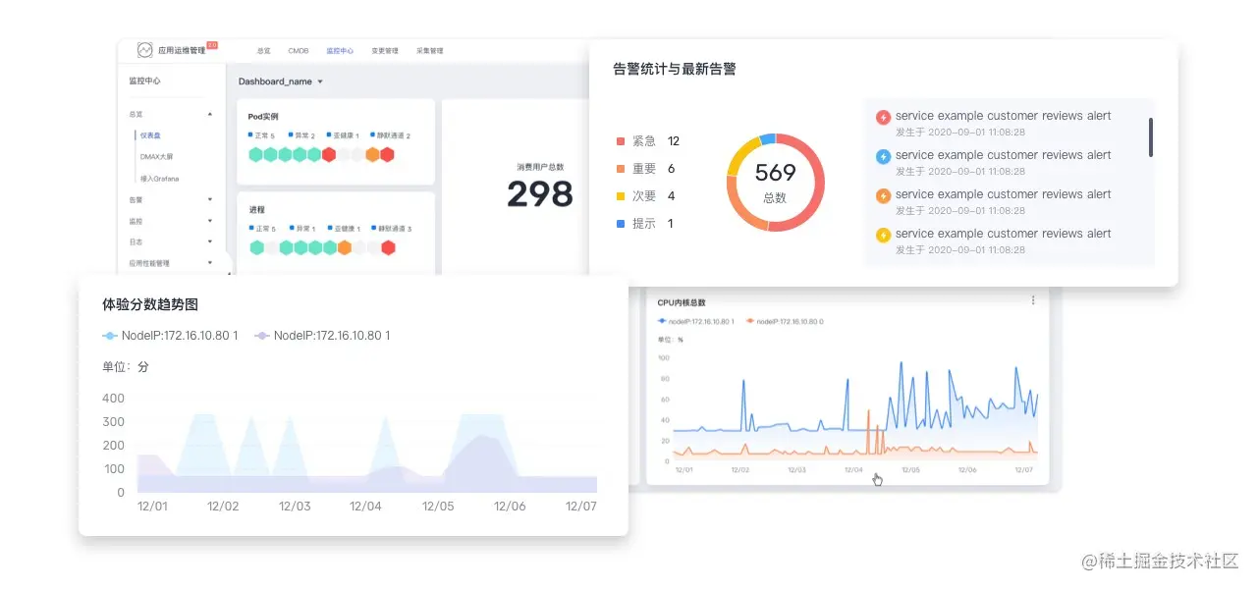Select the orange hexagon in Pod实例 card

(372, 154)
